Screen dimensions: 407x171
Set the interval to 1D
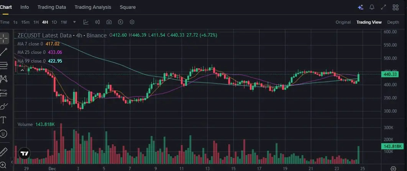[54, 22]
